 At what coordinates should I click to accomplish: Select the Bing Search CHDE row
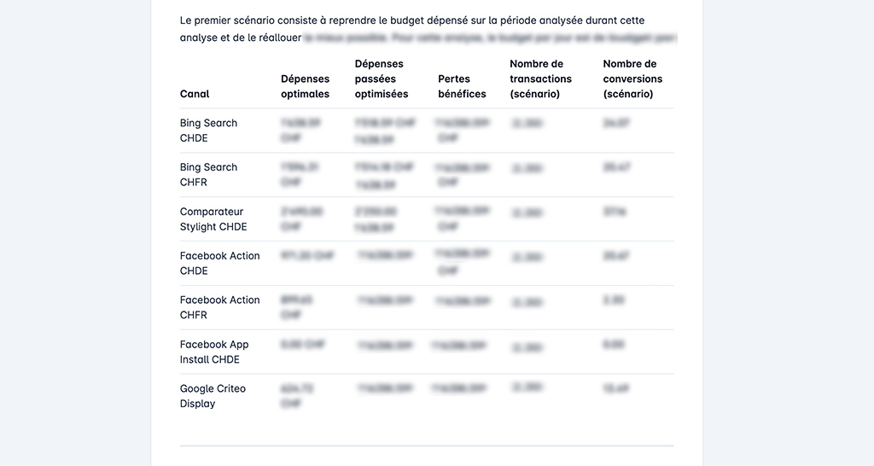coord(427,131)
